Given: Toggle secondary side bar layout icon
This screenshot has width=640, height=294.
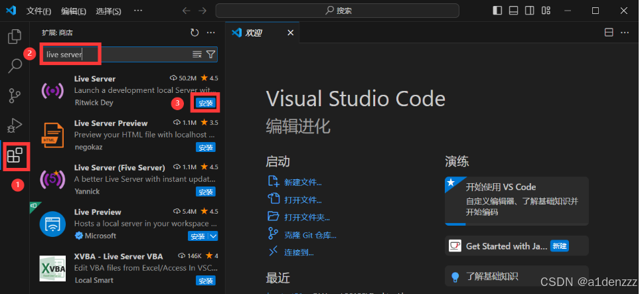Looking at the screenshot, I should (x=529, y=11).
